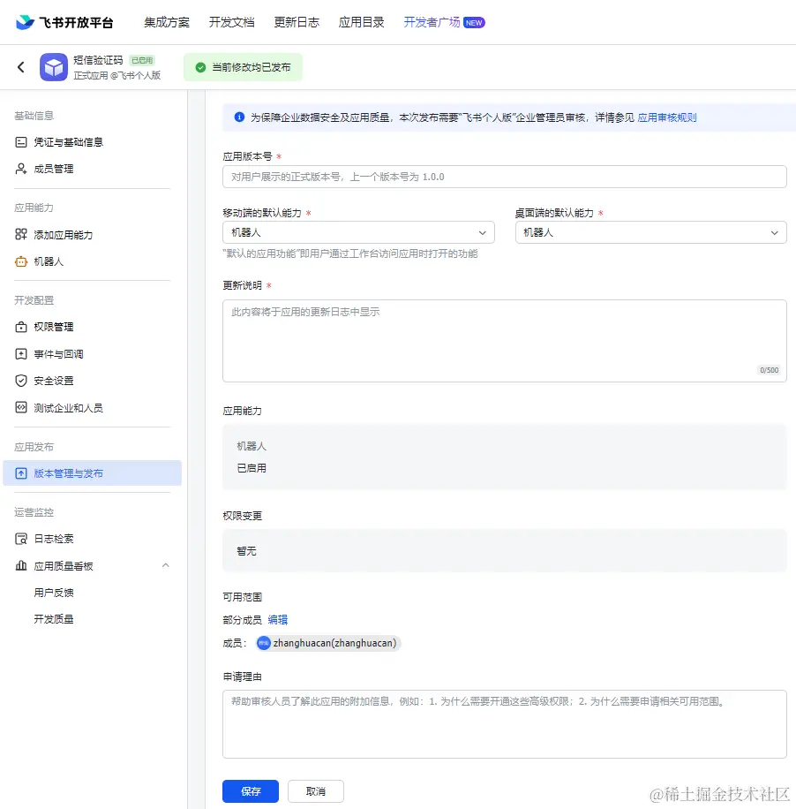Click the 正式应用 @飞书个人版 subtitle

point(117,75)
